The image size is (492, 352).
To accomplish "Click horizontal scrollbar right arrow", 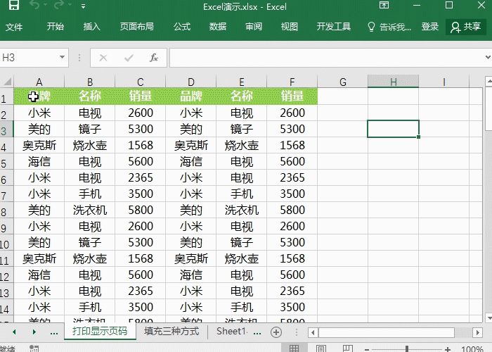I will [477, 332].
